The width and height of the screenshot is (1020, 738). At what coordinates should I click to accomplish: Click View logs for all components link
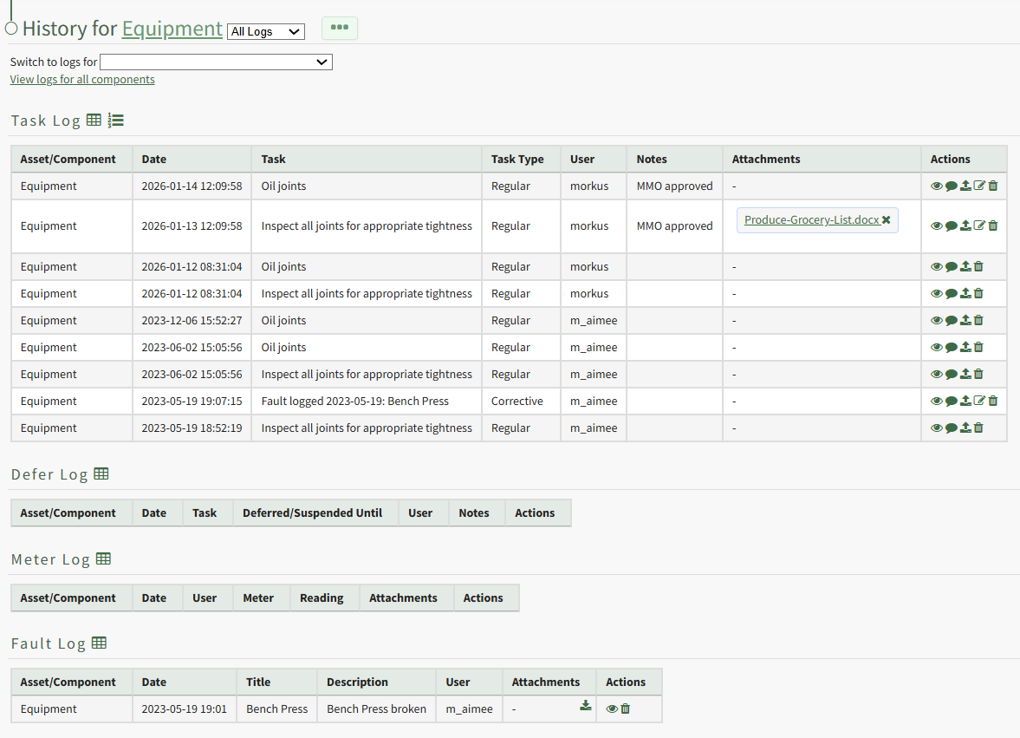pos(82,80)
